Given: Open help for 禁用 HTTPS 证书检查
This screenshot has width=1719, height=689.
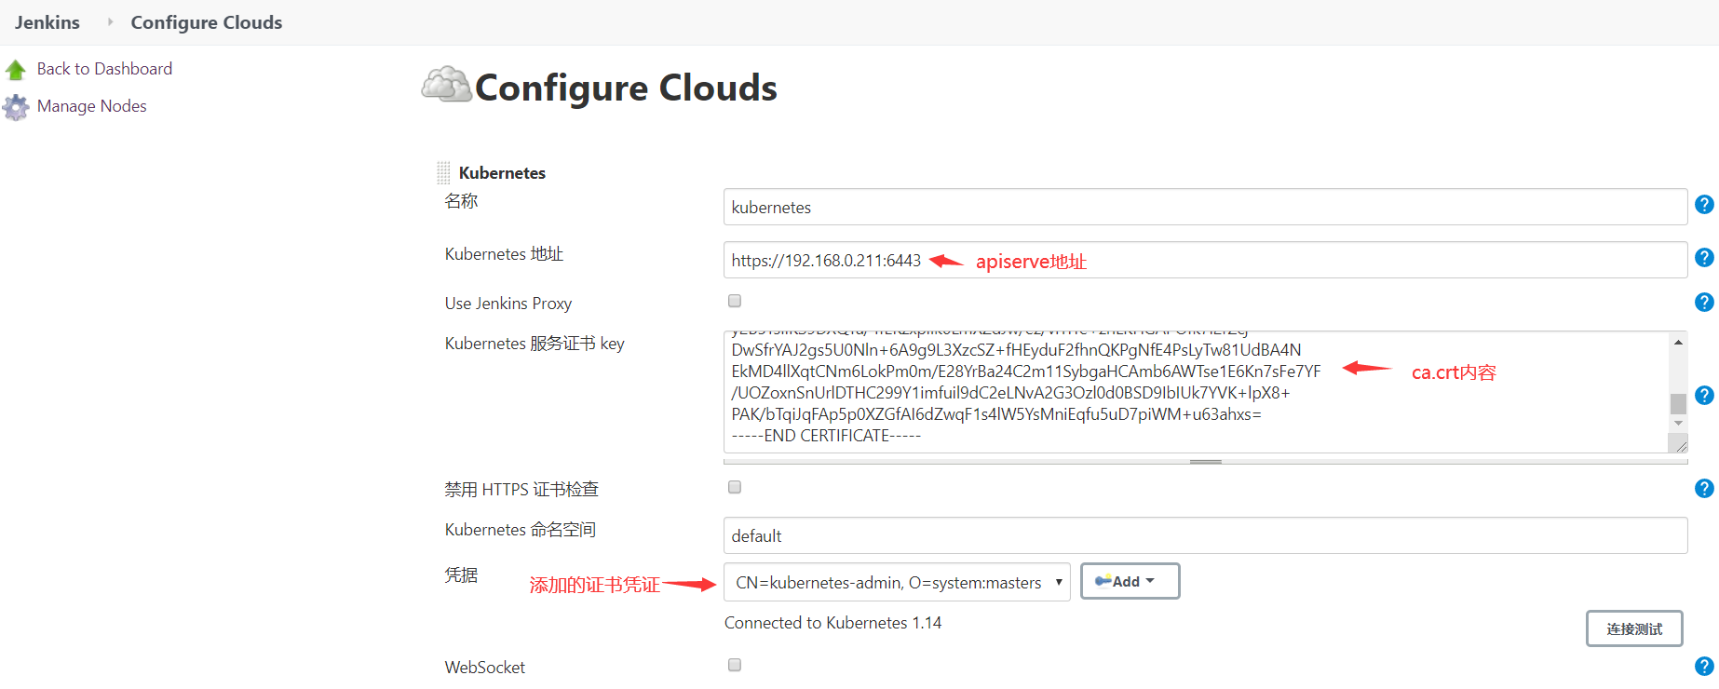Looking at the screenshot, I should pos(1704,489).
